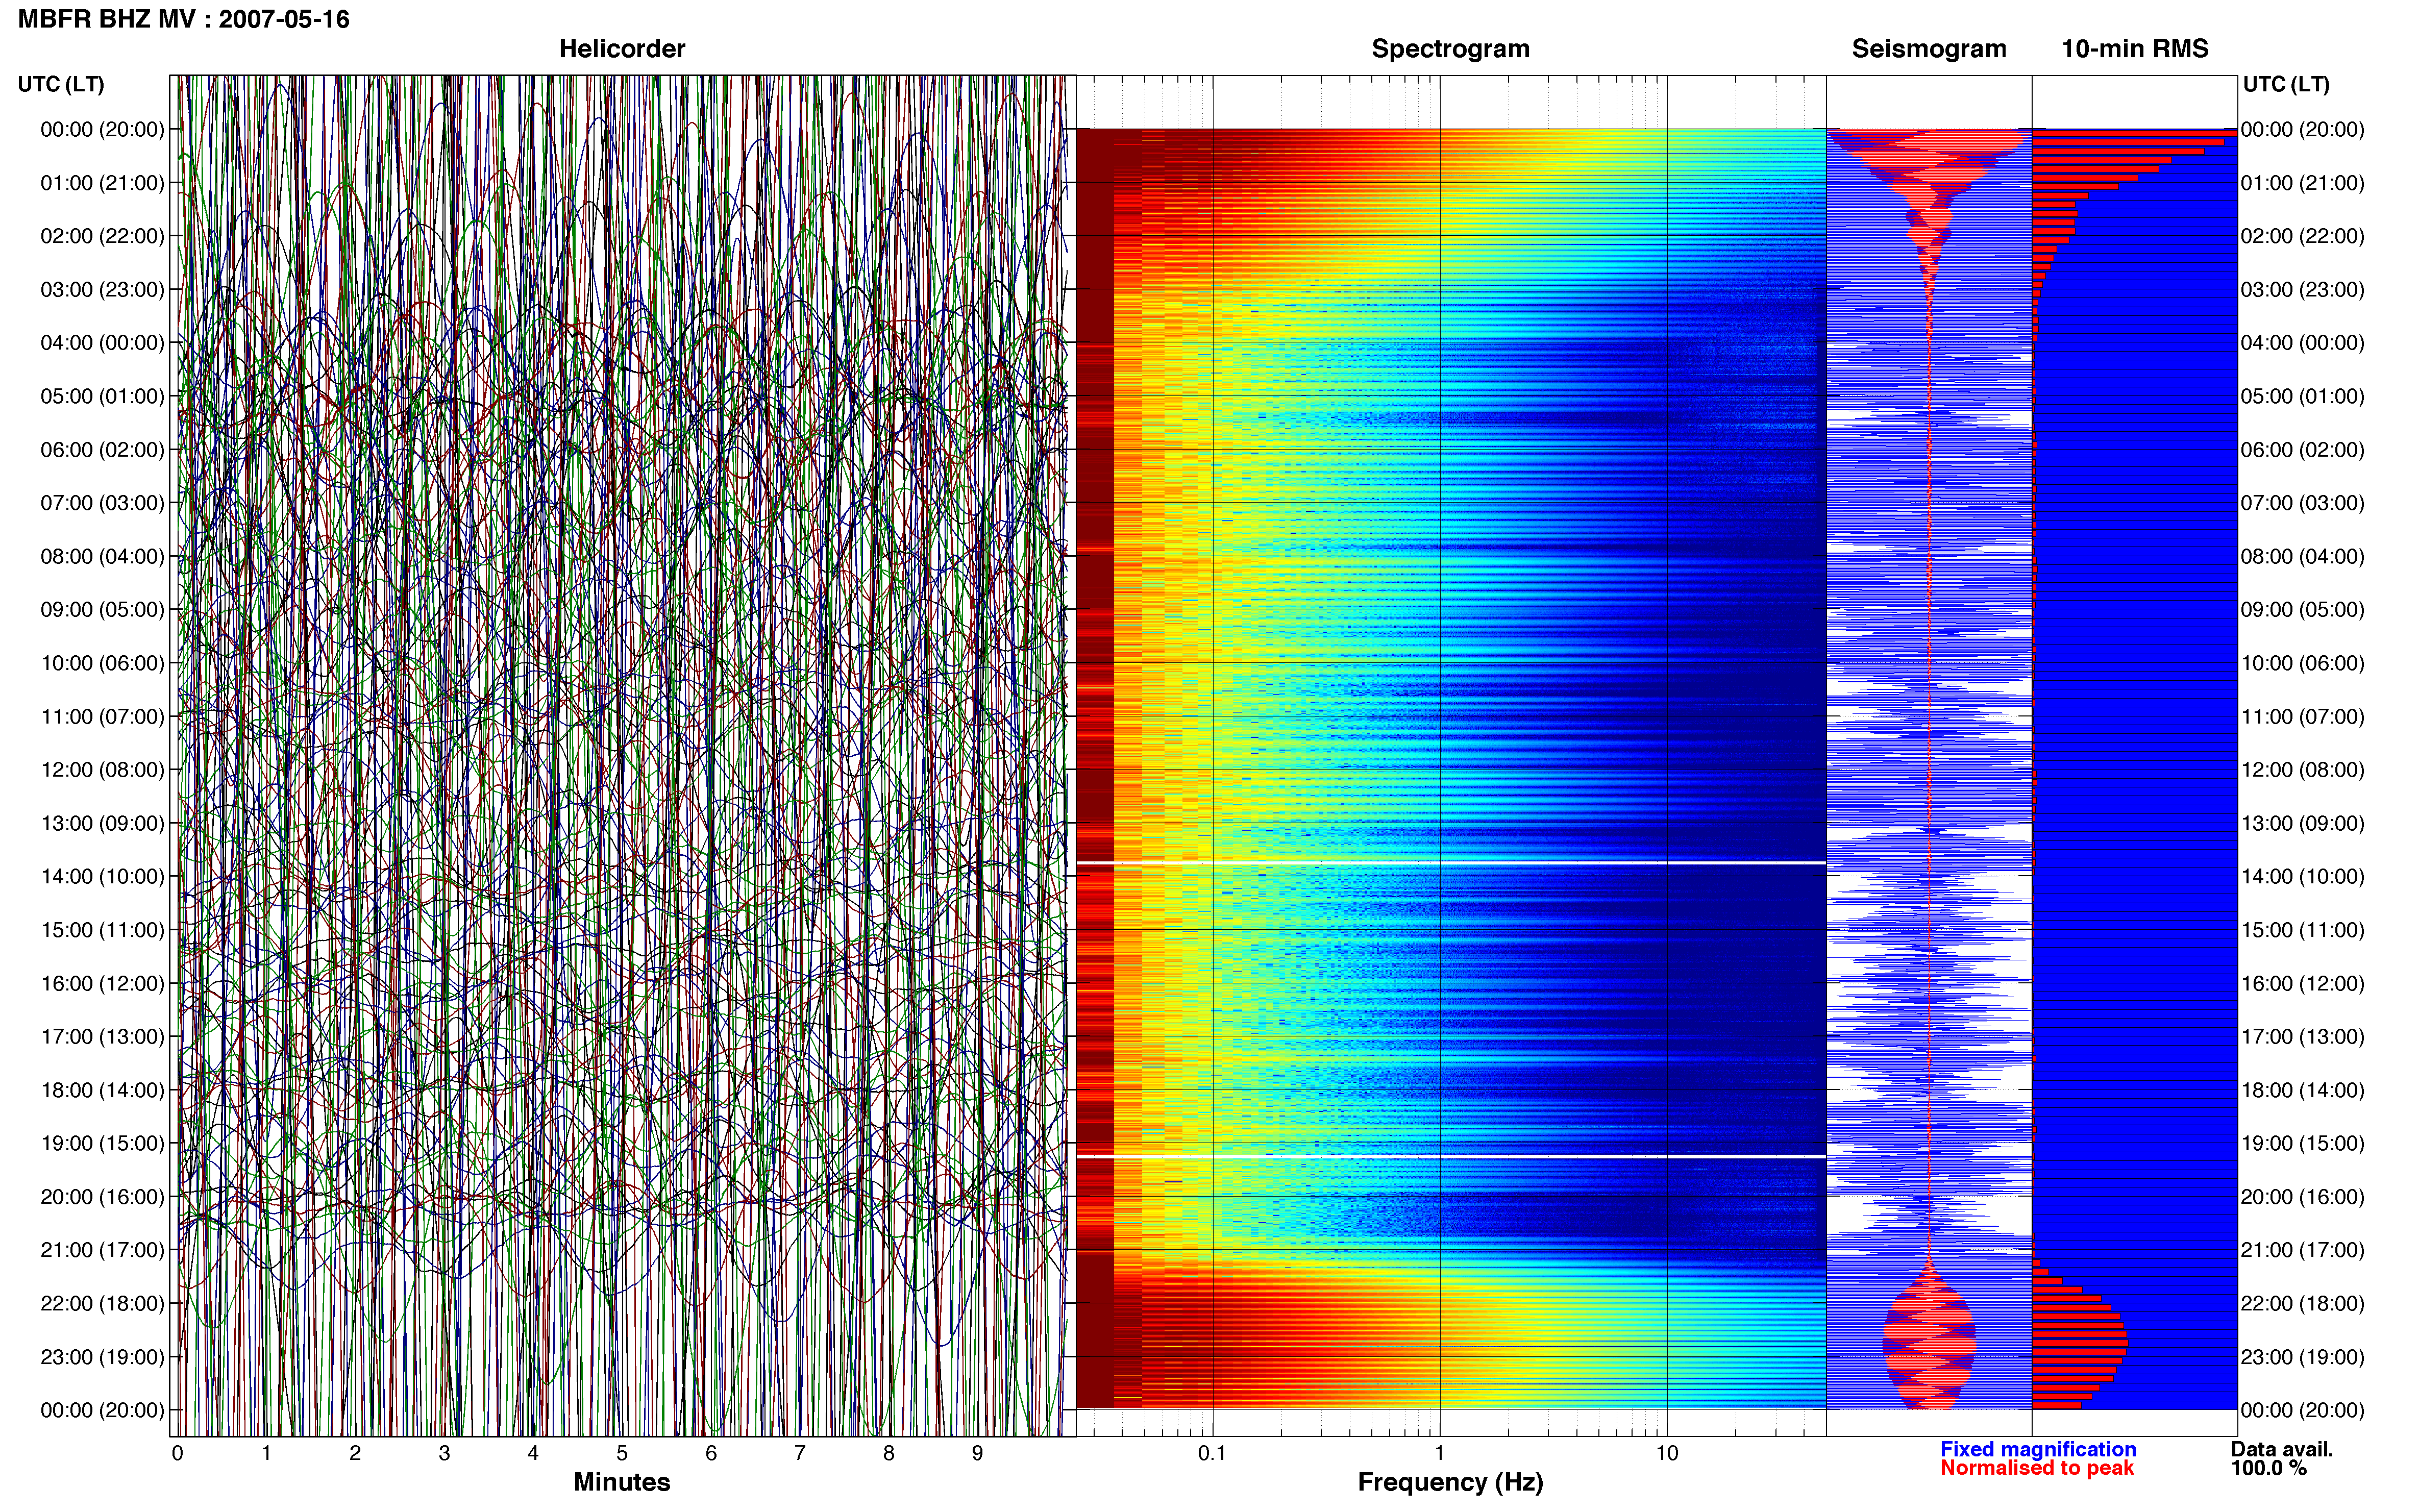2419x1512 pixels.
Task: Click left time label '05:00 (01:00)'
Action: [x=102, y=396]
